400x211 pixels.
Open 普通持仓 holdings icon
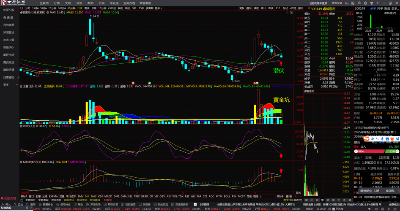coord(40,205)
